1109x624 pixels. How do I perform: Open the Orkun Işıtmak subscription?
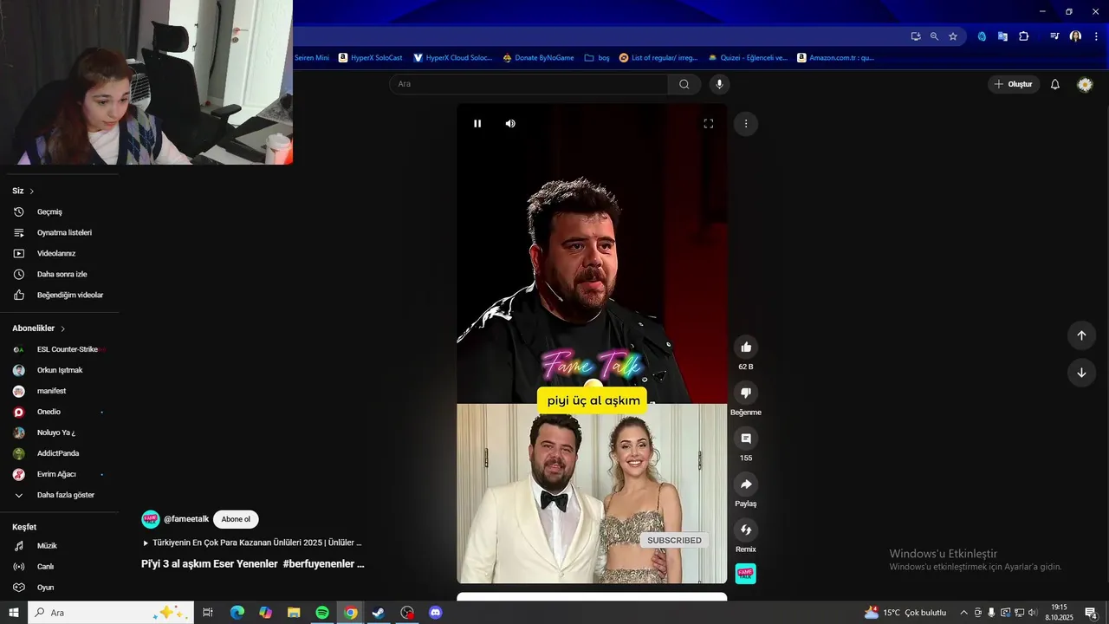pyautogui.click(x=60, y=370)
